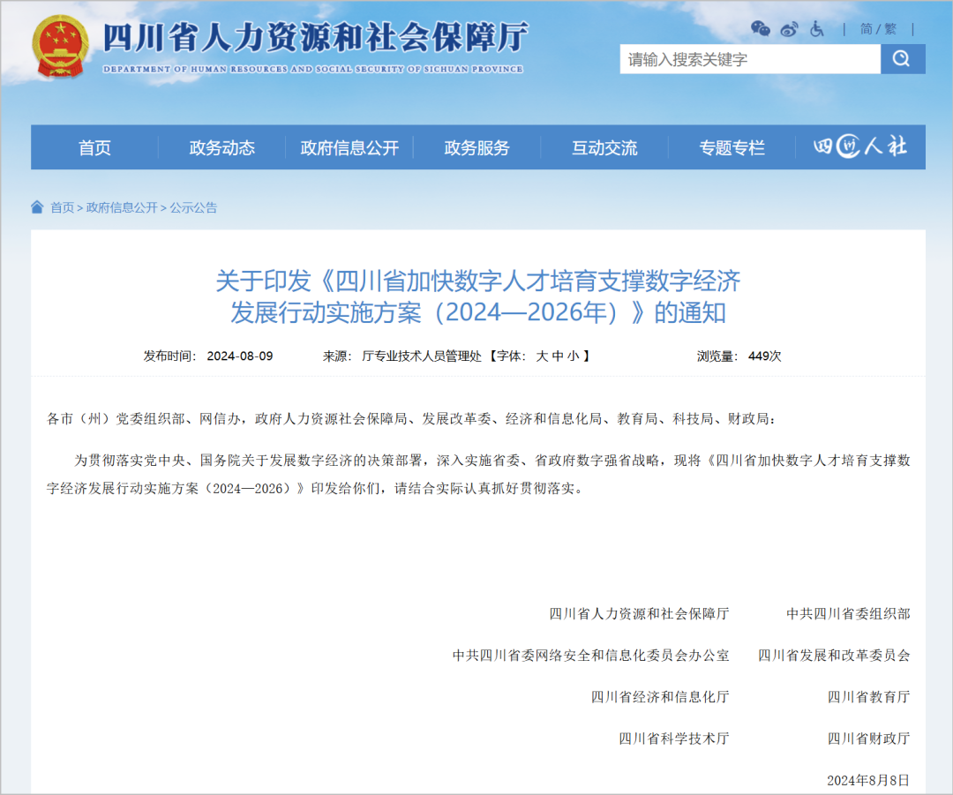Focus the search keyword input field
This screenshot has width=953, height=795.
tap(750, 59)
